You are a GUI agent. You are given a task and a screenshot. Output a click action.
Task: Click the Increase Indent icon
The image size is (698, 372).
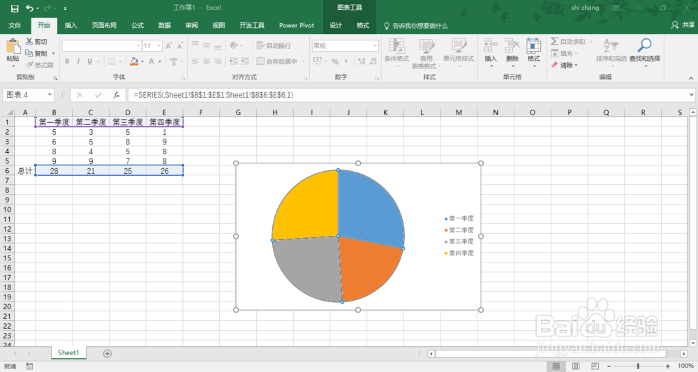click(245, 61)
